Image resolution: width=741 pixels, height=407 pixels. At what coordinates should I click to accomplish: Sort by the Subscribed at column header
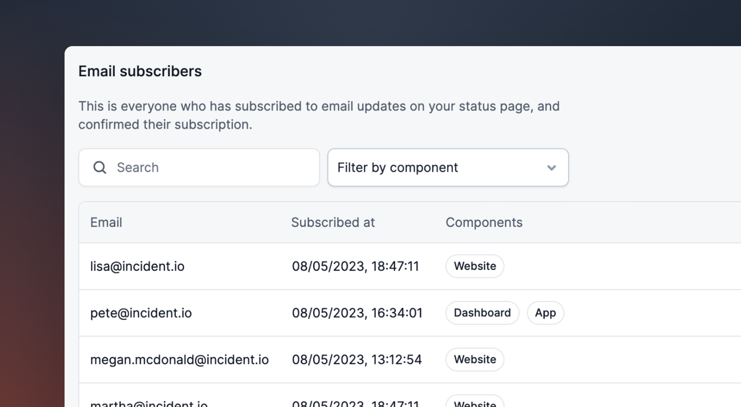(333, 222)
